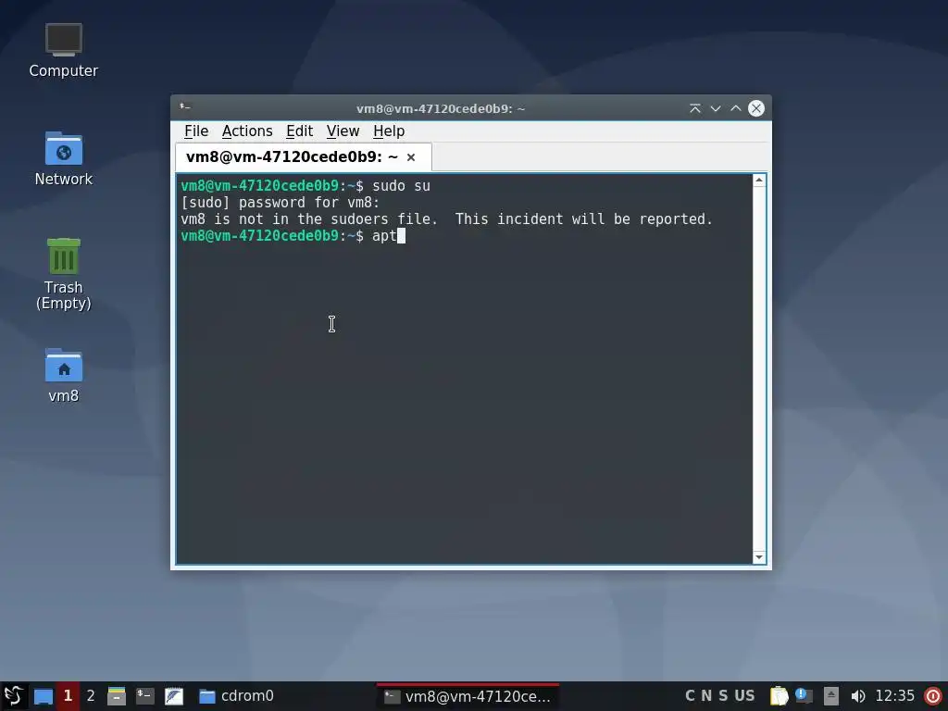Viewport: 948px width, 711px height.
Task: Open the View menu
Action: pos(343,131)
